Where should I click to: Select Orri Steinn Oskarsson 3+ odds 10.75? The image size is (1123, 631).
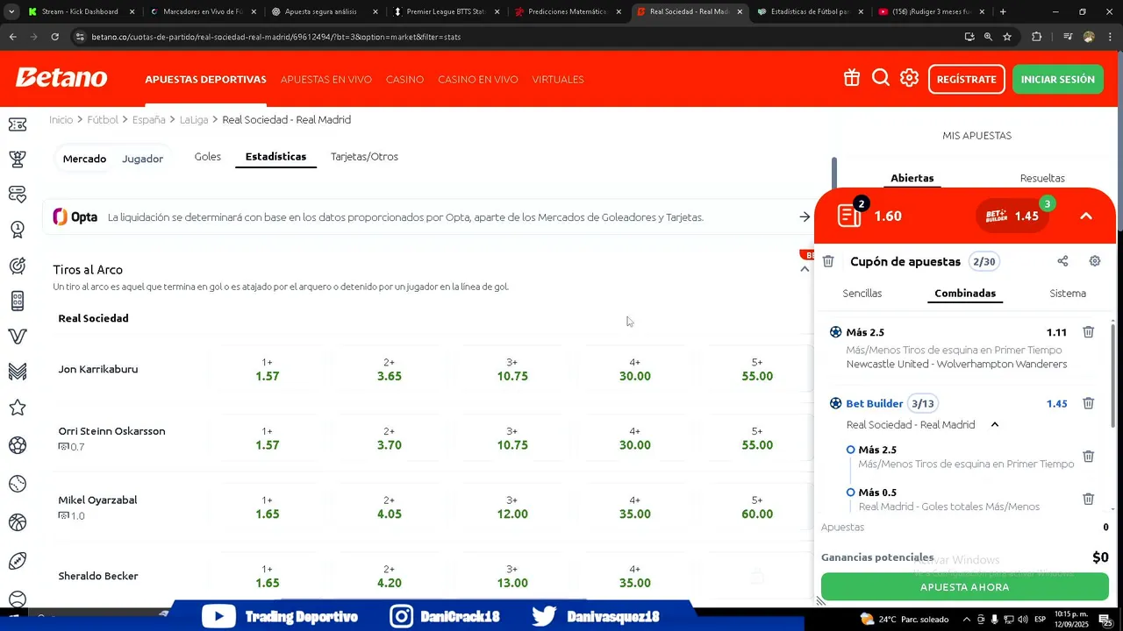click(511, 438)
